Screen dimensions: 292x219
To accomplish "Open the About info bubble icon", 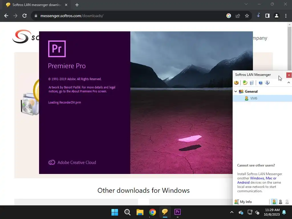I will [267, 83].
